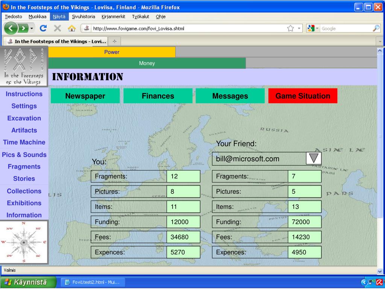Click the green Money progress bar

(147, 63)
